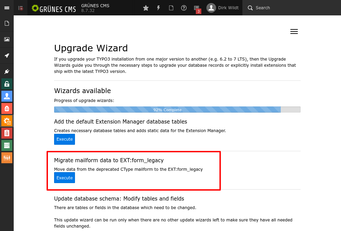The width and height of the screenshot is (341, 231).
Task: Toggle the left module menu hamburger
Action: (x=7, y=8)
